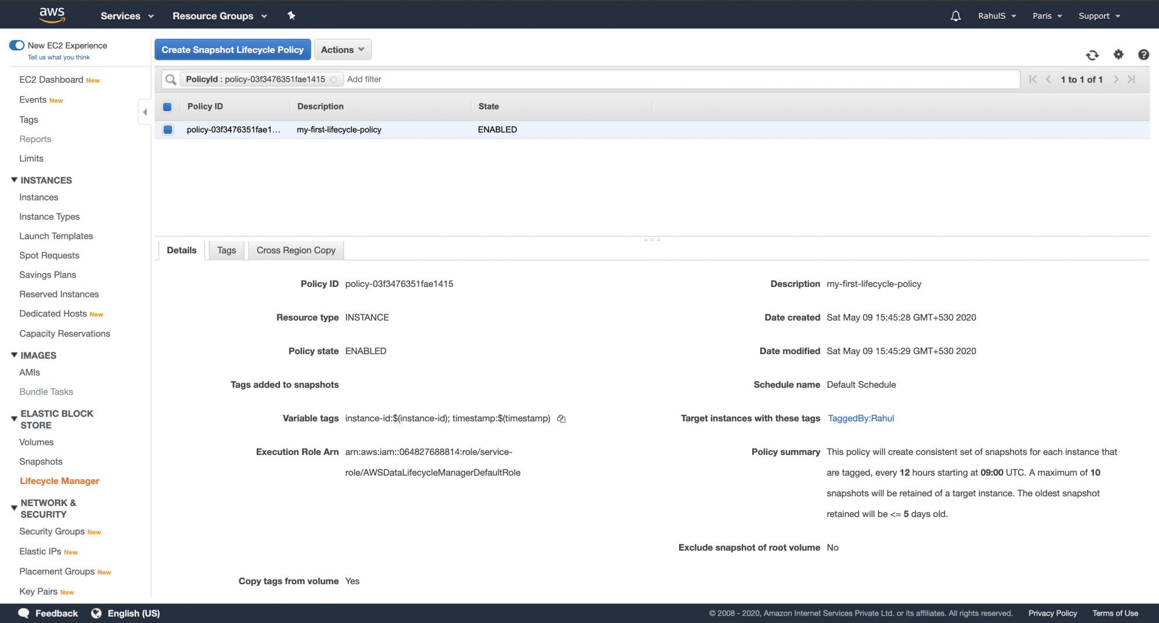1159x623 pixels.
Task: Toggle the New EC2 Experience switch
Action: coord(17,45)
